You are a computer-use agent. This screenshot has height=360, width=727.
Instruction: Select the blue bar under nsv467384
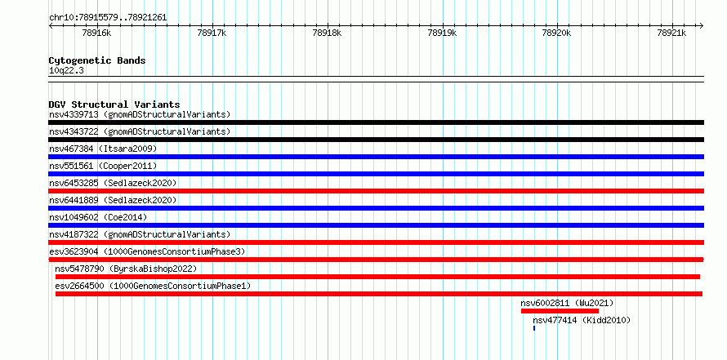[376, 157]
